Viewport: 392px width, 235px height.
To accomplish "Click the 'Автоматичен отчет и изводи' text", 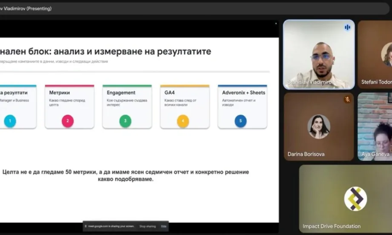I will [239, 103].
